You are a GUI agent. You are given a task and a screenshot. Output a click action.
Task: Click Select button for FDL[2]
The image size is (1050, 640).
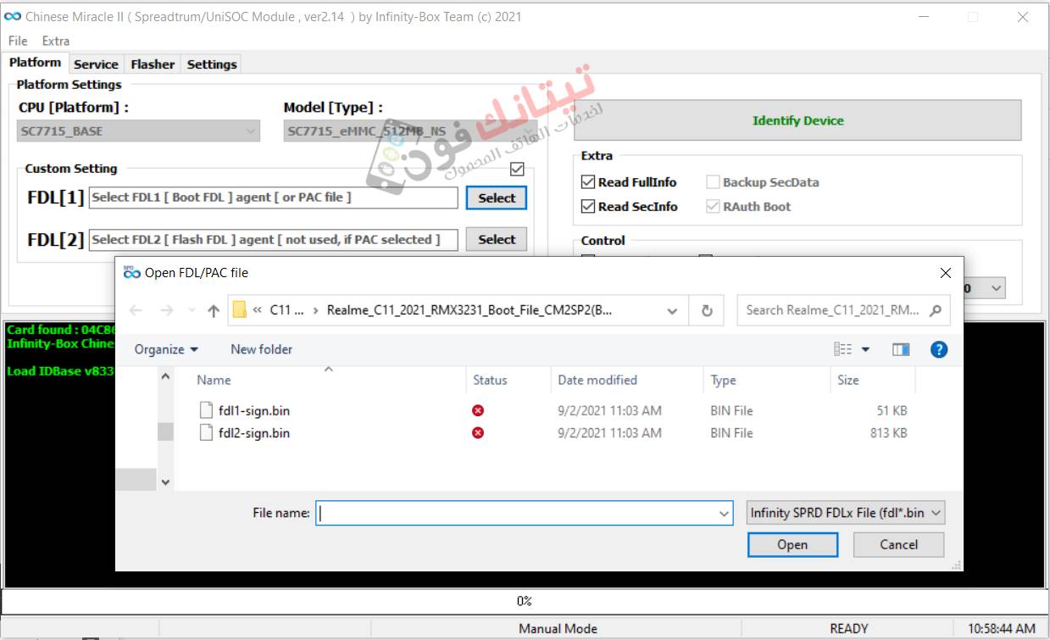click(x=497, y=239)
